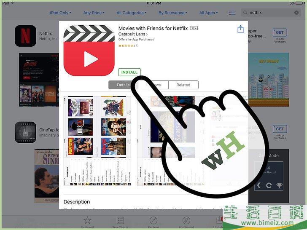Open the Purchased tab
307x230 pixels.
(x=186, y=222)
